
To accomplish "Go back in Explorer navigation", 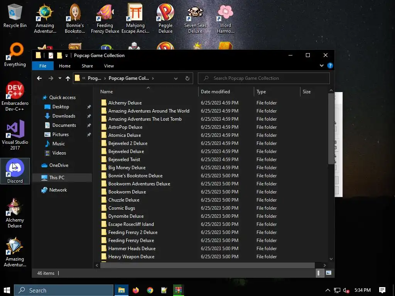I will (39, 78).
